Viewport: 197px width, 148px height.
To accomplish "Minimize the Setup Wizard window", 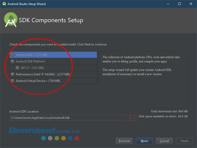I will click(168, 4).
